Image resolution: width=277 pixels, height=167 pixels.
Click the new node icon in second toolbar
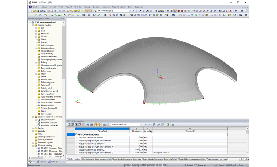(31, 15)
